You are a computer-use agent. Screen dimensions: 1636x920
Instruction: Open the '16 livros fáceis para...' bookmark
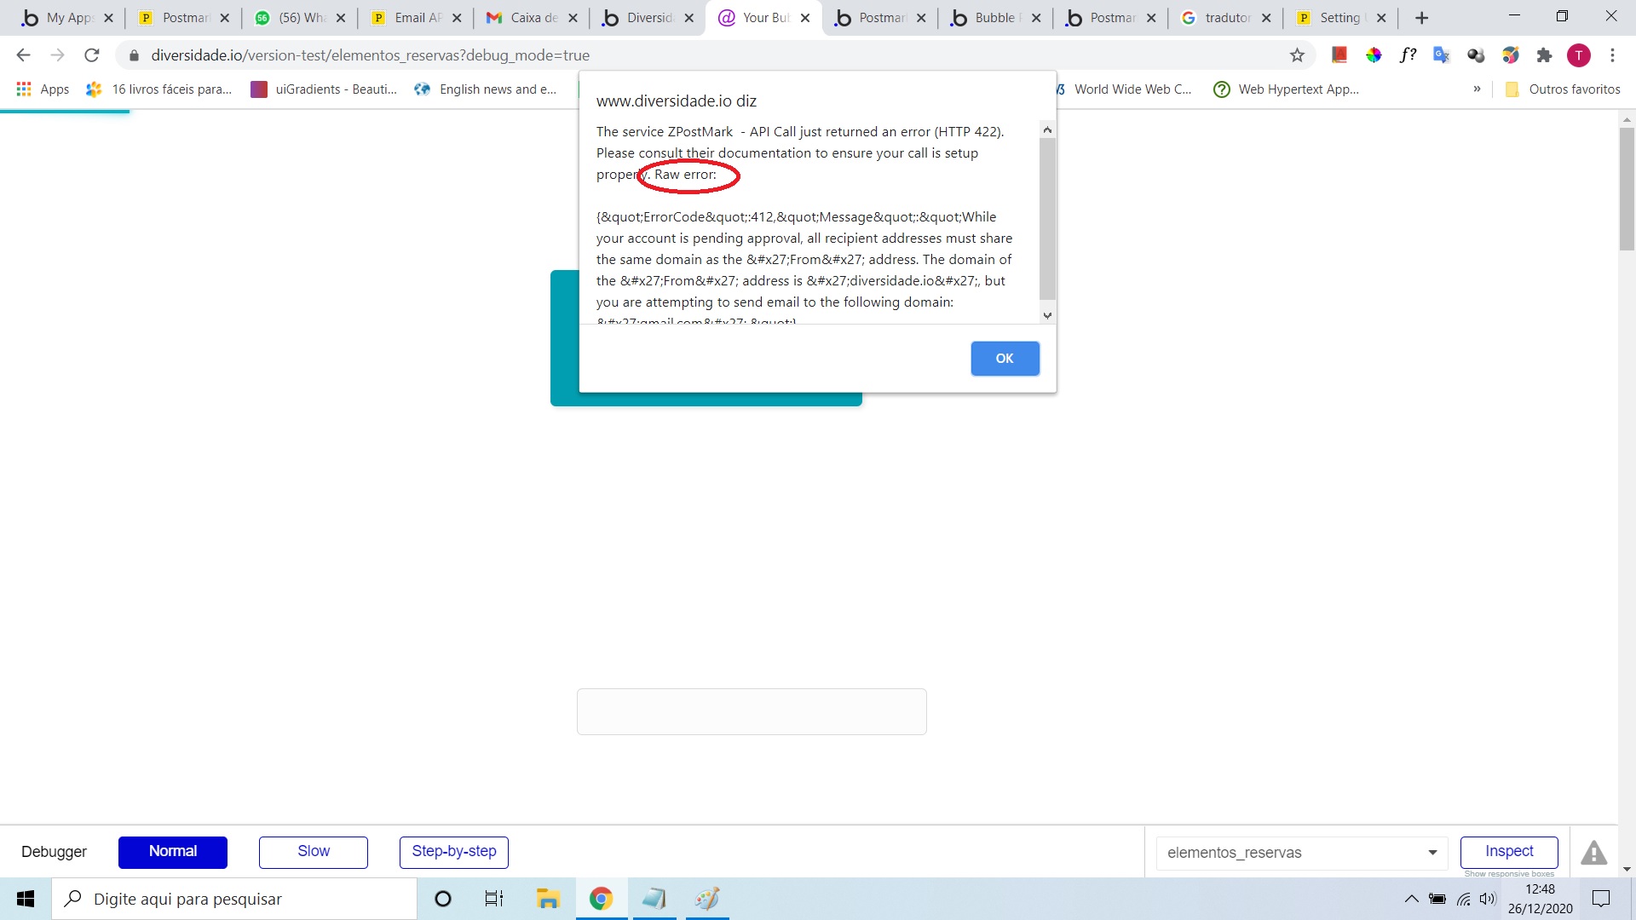pos(159,89)
